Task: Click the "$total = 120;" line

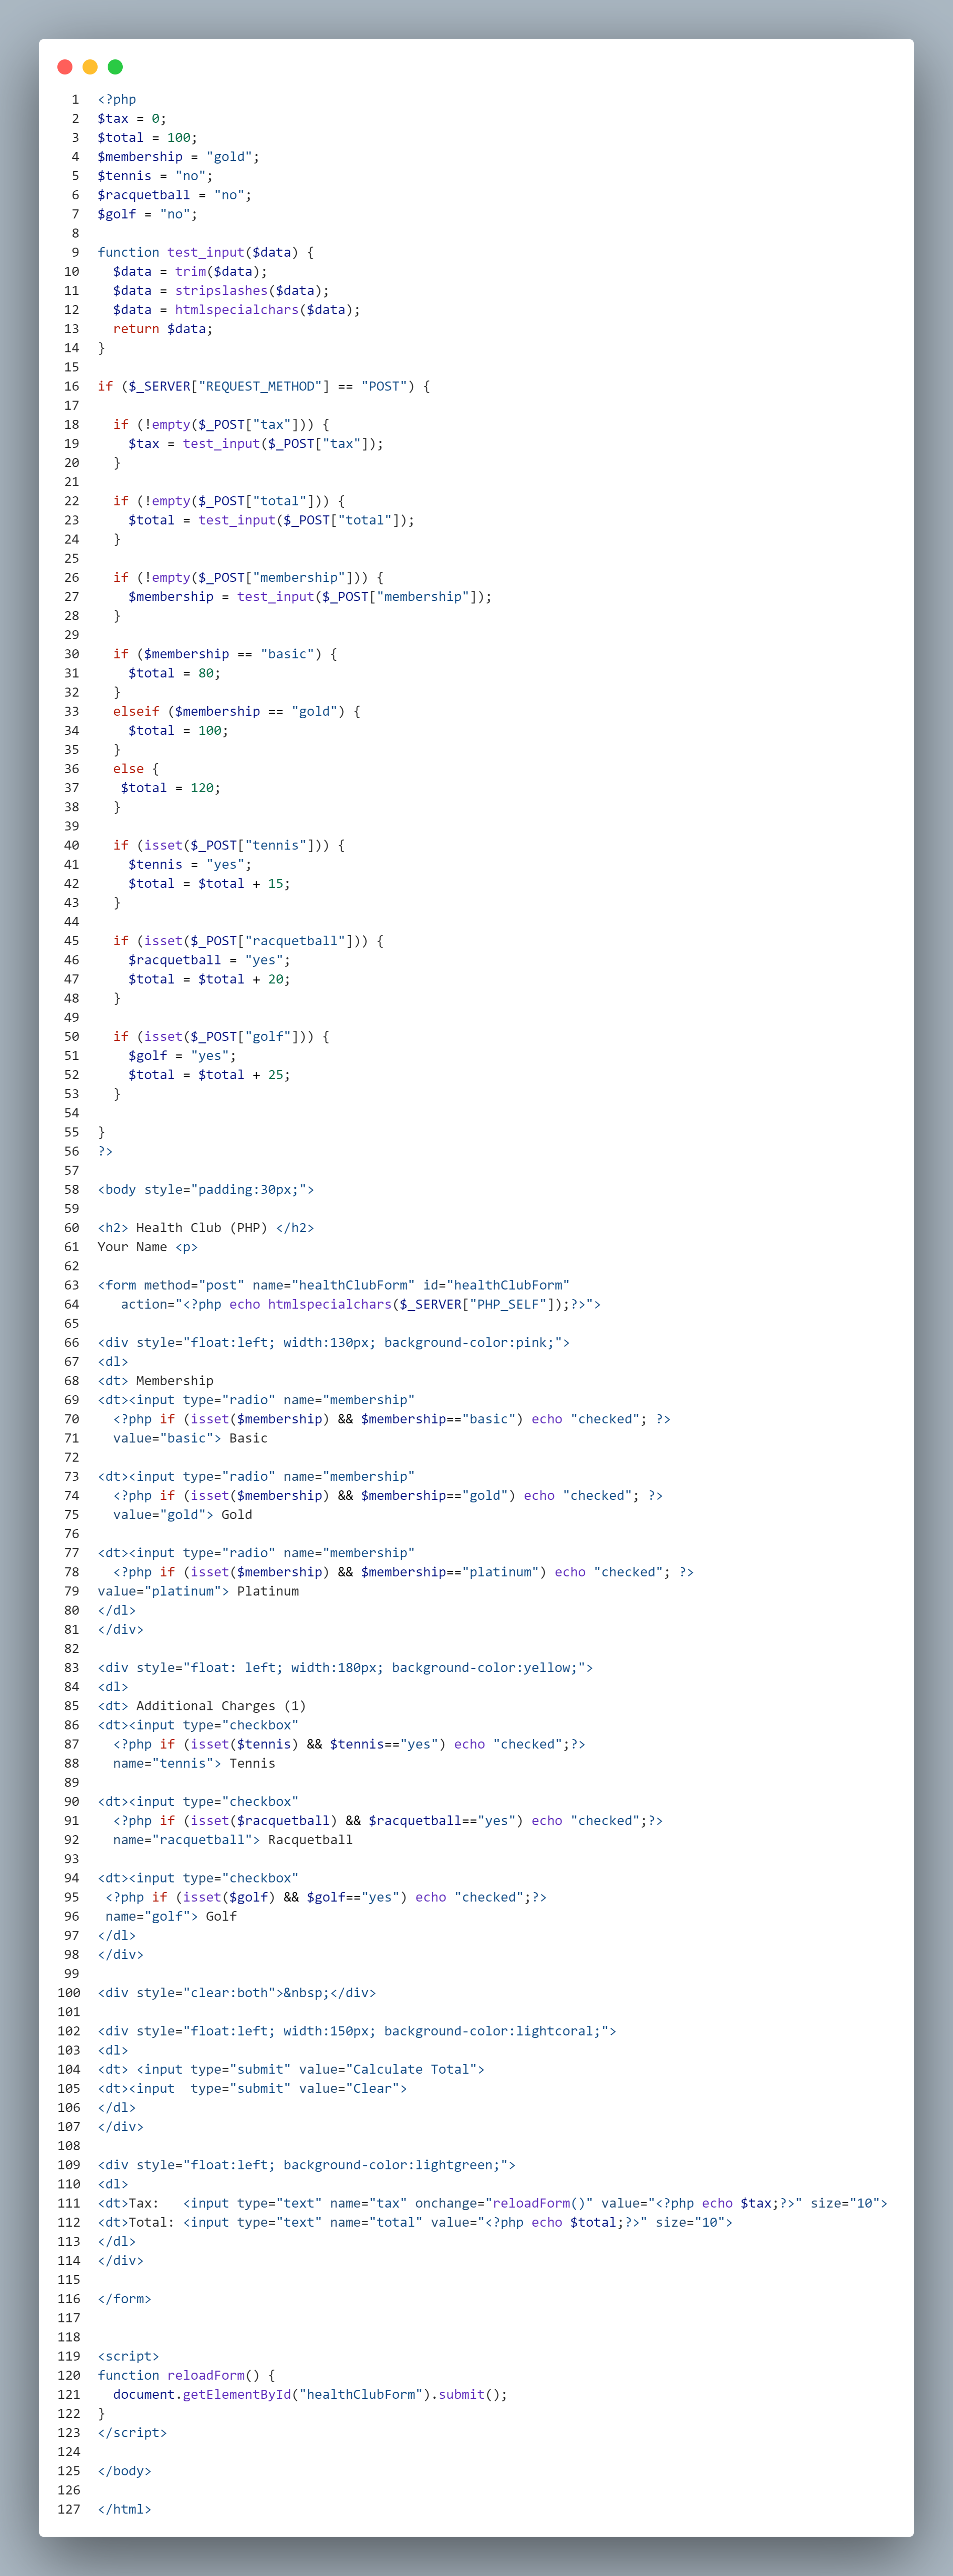Action: tap(170, 788)
